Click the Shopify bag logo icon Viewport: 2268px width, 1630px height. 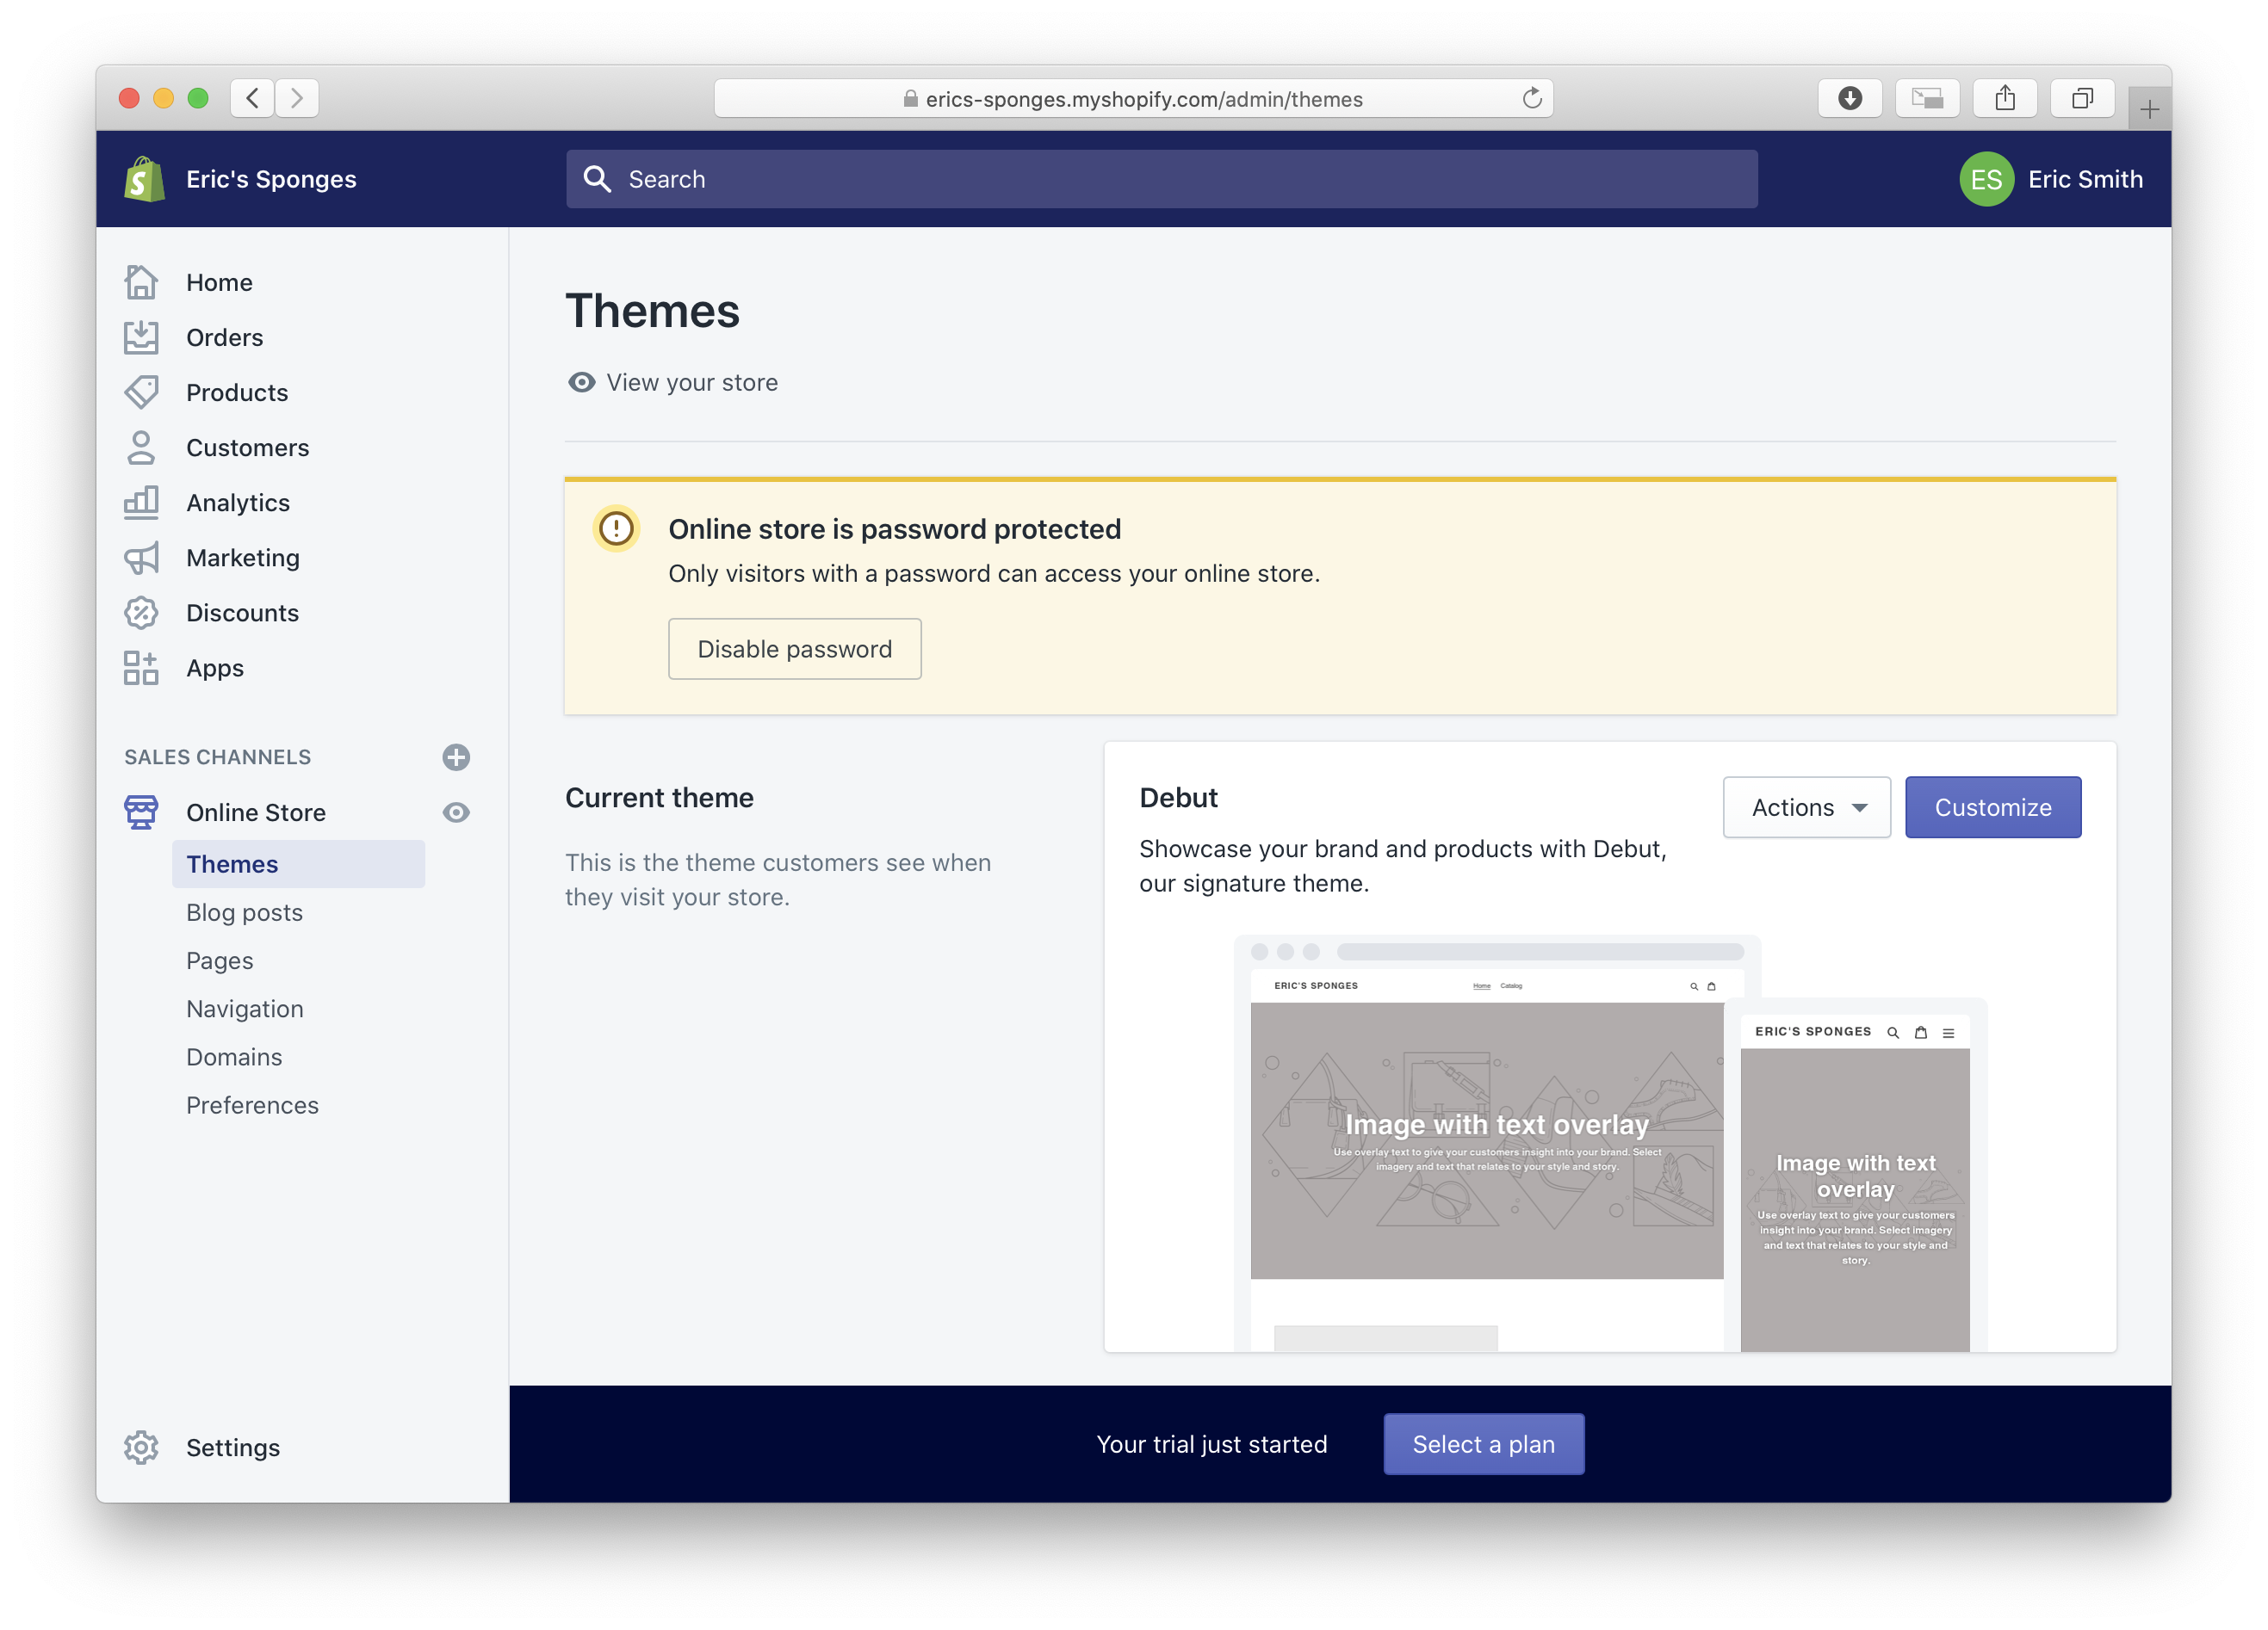coord(144,179)
